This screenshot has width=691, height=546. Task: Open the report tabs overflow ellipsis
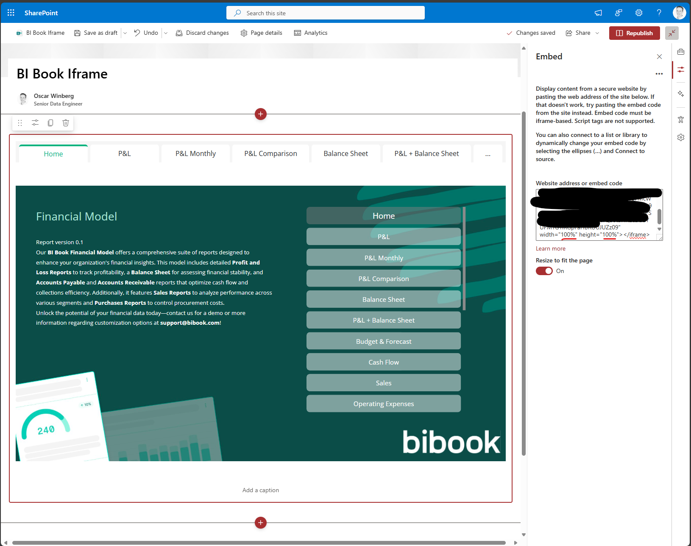pos(488,154)
